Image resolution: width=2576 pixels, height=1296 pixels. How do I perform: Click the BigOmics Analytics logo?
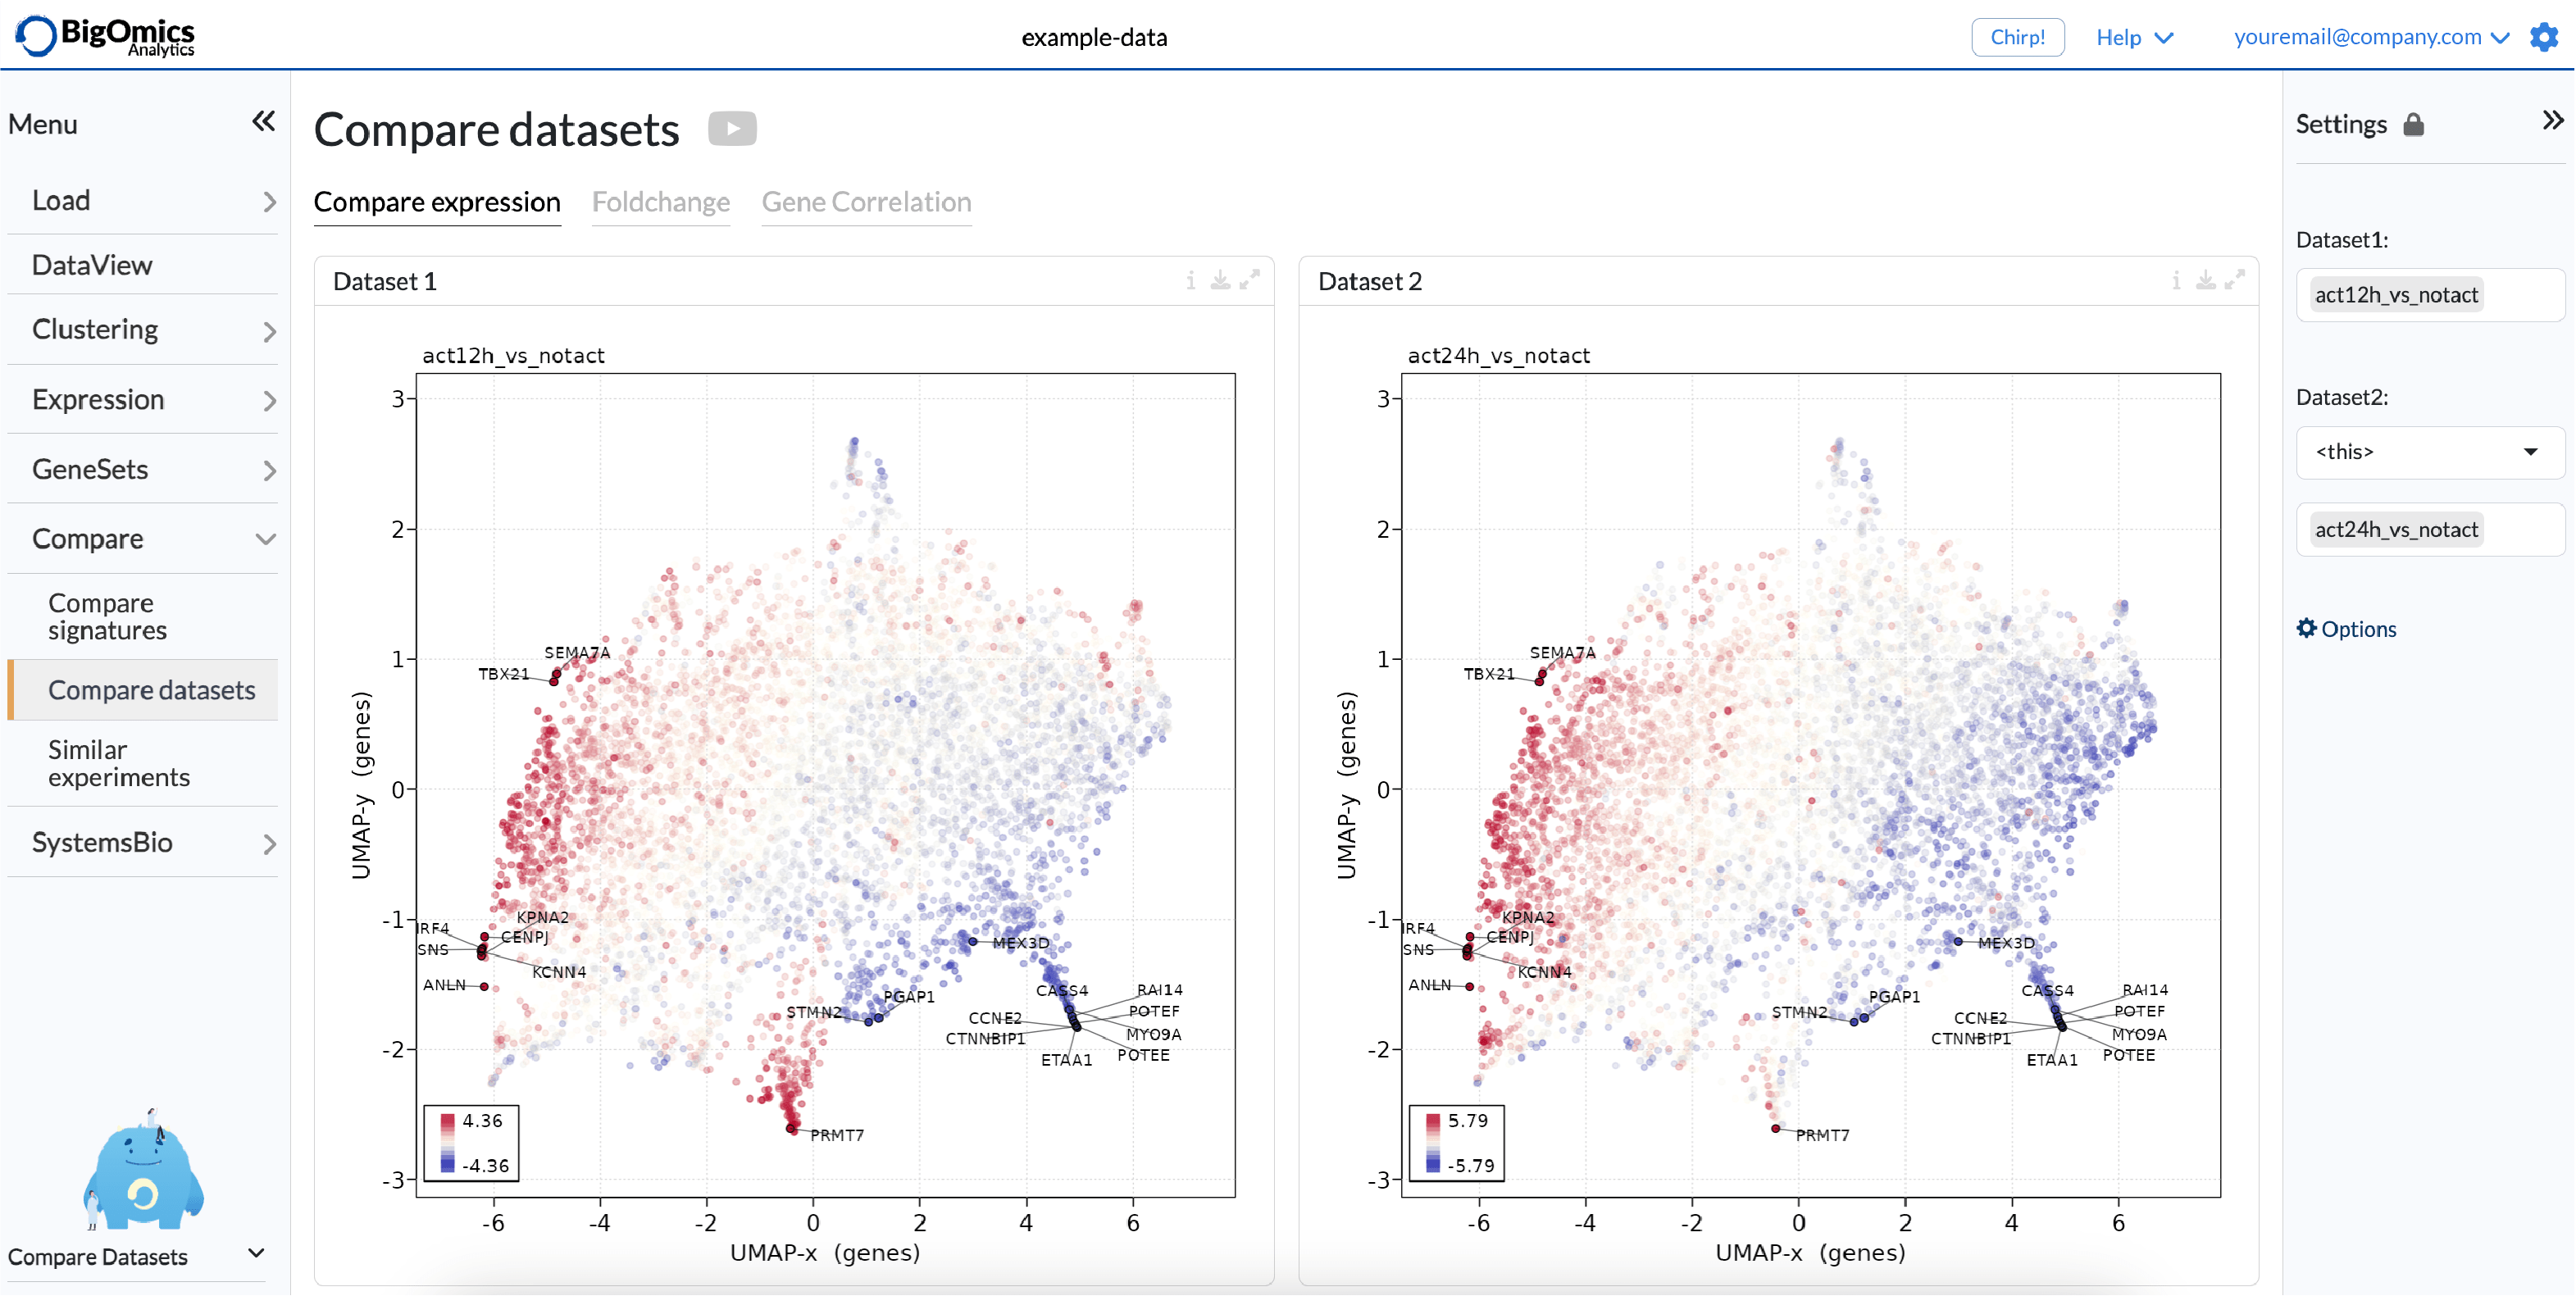tap(105, 35)
